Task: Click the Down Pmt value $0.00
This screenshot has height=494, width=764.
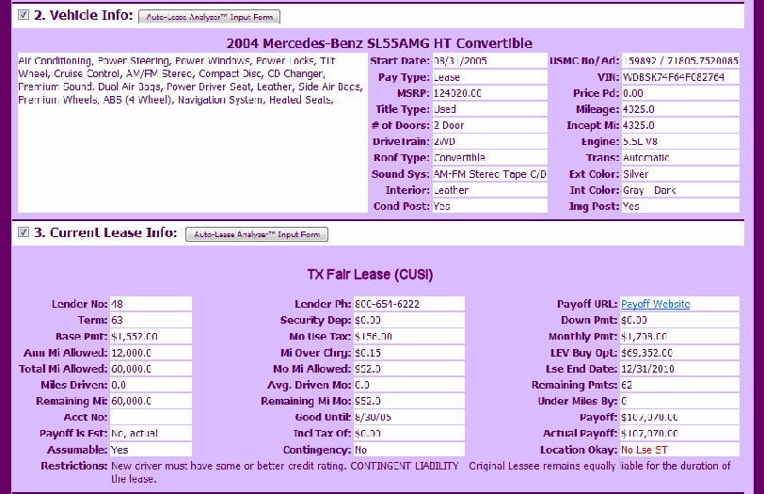Action: click(679, 320)
